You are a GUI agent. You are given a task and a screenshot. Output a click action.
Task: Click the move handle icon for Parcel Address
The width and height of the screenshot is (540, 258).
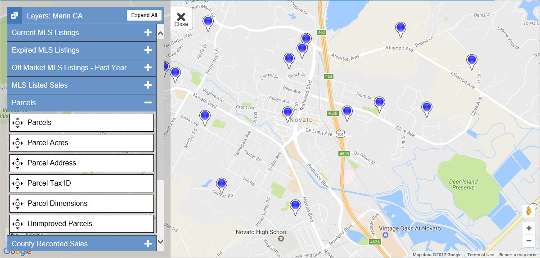pos(18,163)
